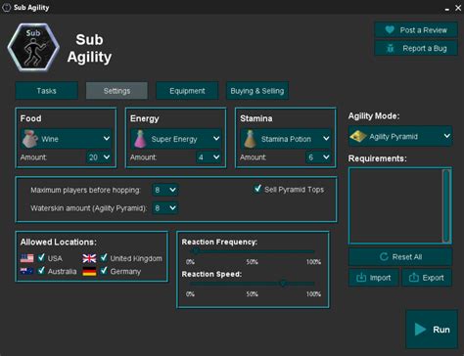Screen dimensions: 464x356
Task: Toggle the Sell Pyramid Tops checkbox
Action: click(x=257, y=189)
